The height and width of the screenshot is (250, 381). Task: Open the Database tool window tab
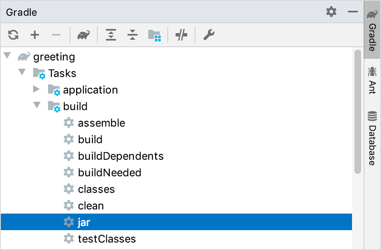371,132
